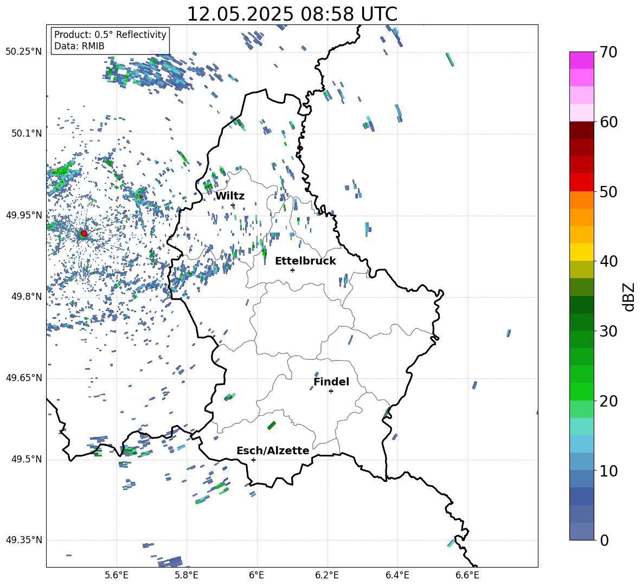Click the 49.35°N latitude label

(x=23, y=540)
